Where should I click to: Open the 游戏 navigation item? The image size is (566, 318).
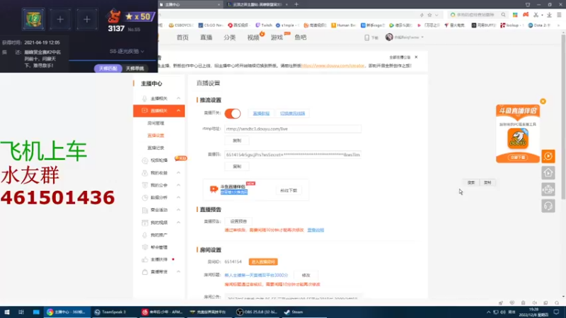pyautogui.click(x=277, y=37)
